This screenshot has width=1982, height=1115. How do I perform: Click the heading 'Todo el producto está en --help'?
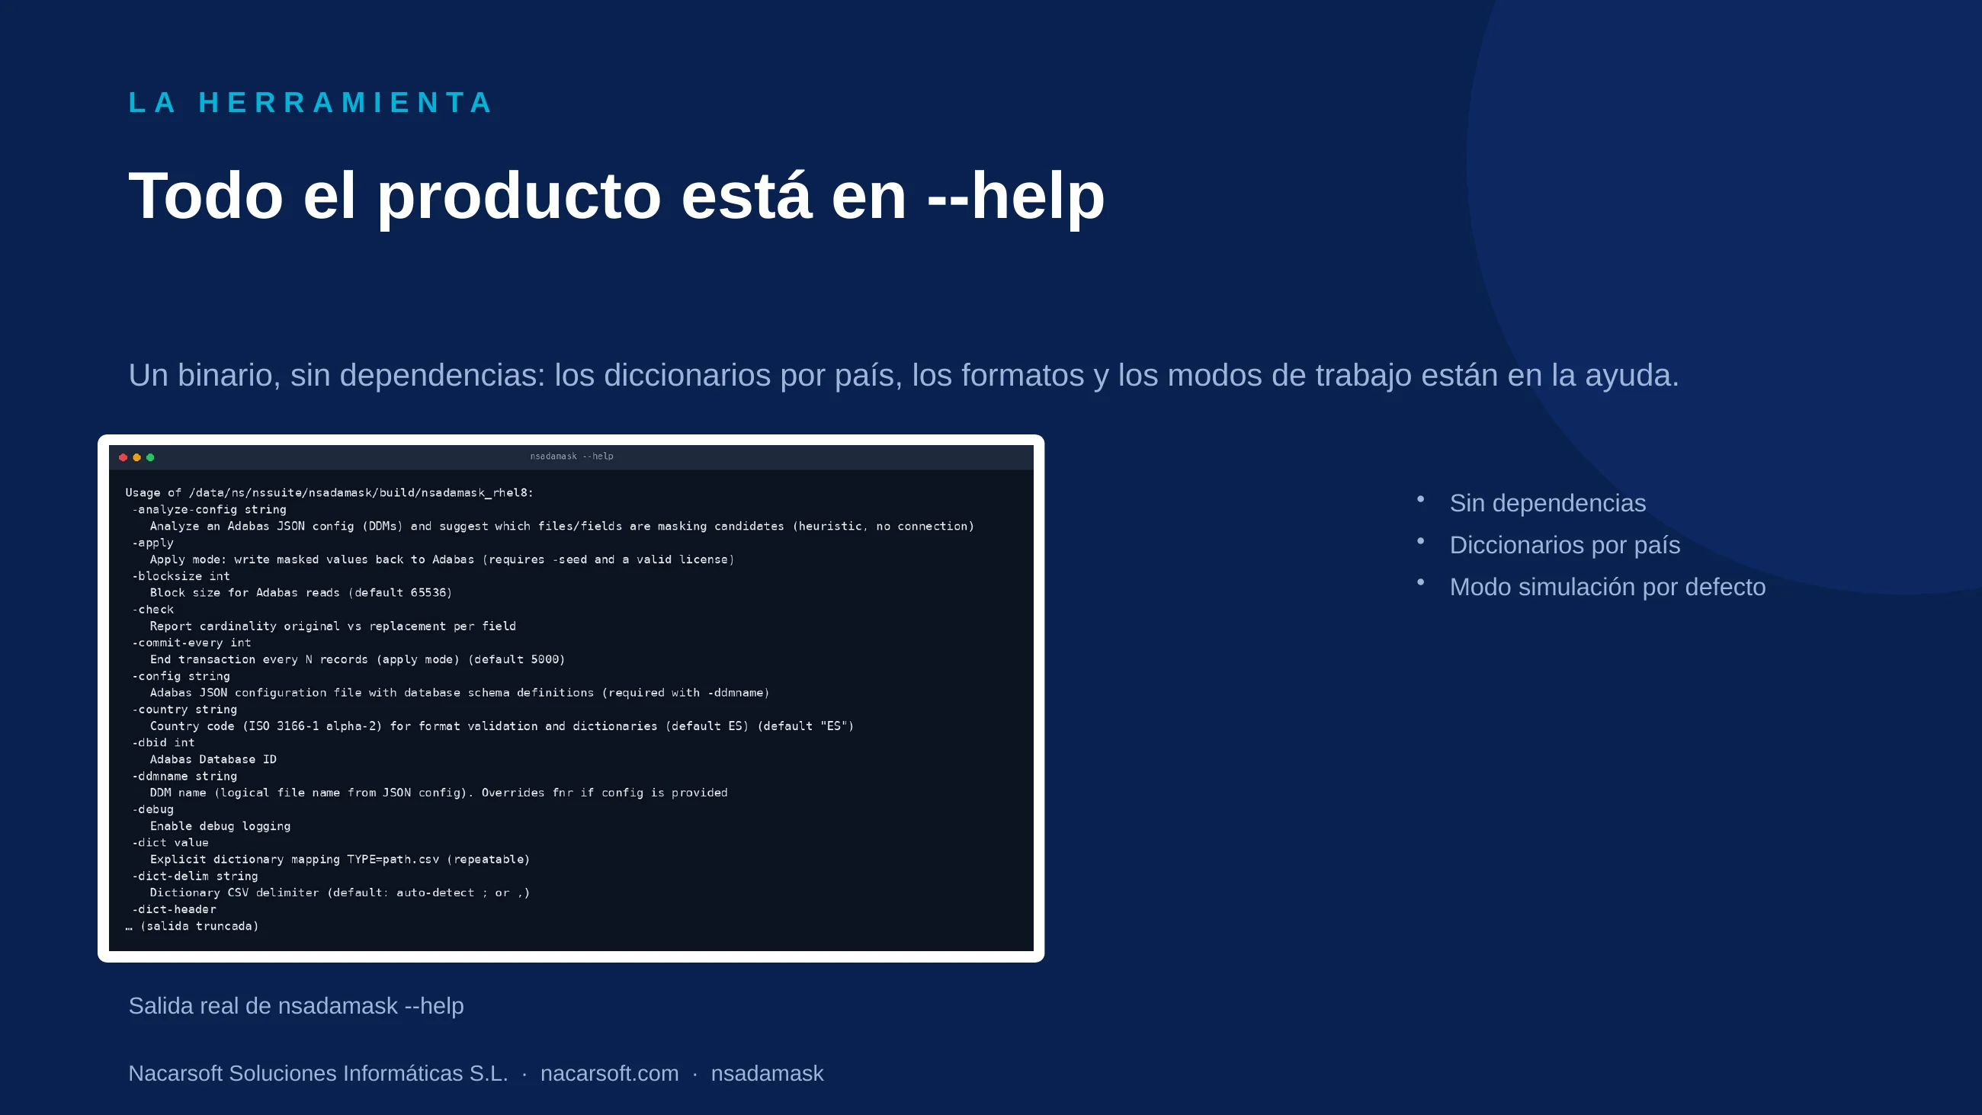(x=616, y=195)
